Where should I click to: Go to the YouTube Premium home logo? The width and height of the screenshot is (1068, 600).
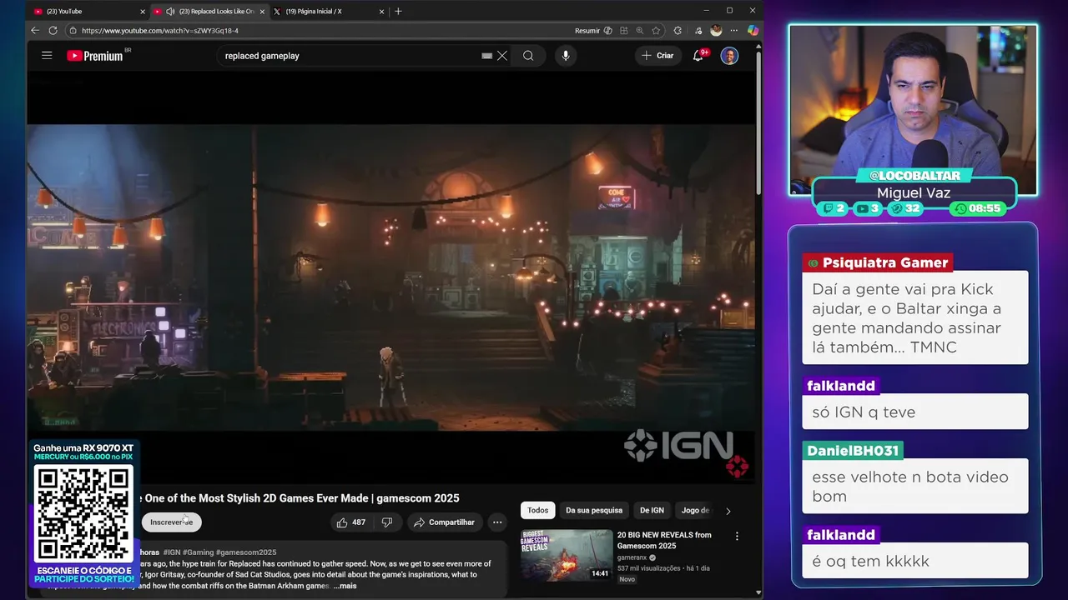click(x=94, y=56)
